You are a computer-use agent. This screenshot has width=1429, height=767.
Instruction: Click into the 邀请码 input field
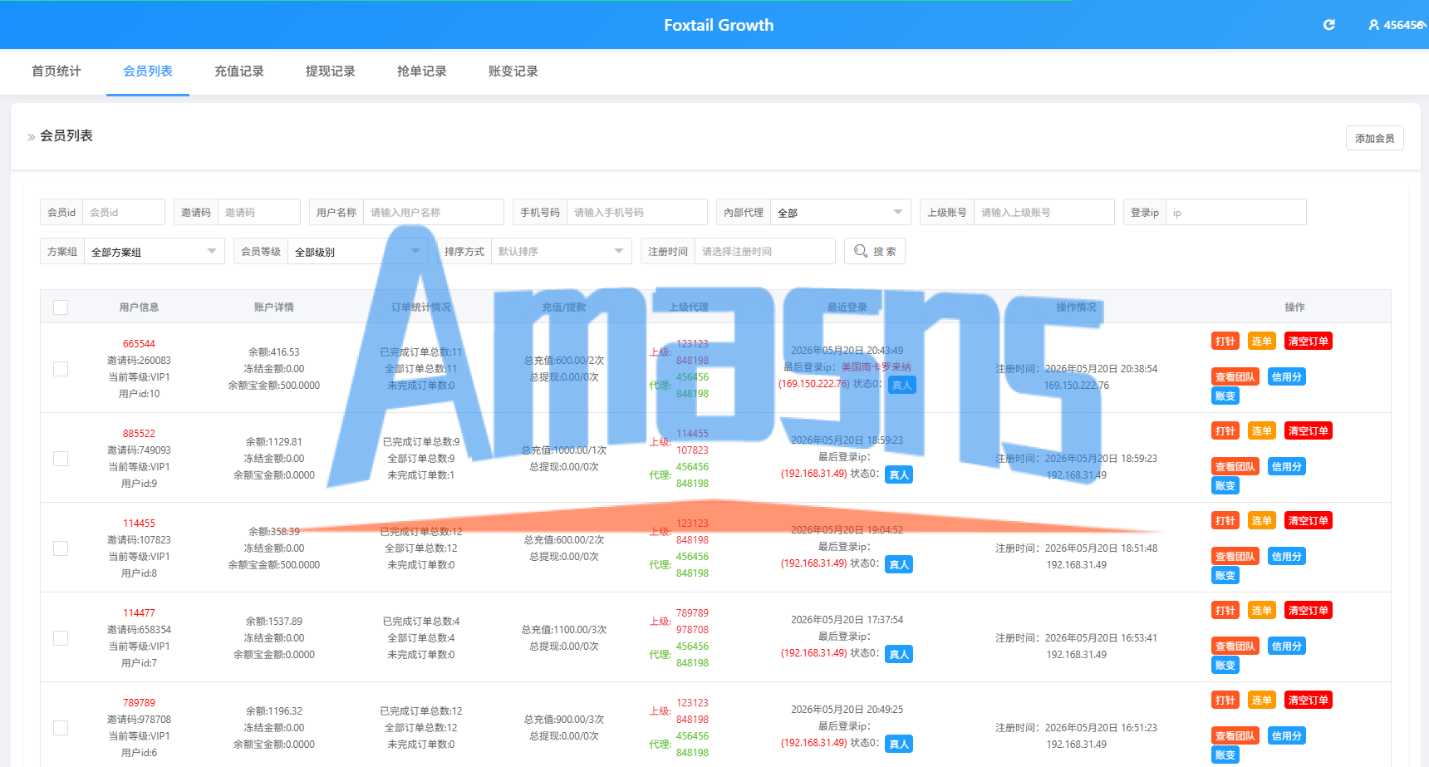coord(258,212)
